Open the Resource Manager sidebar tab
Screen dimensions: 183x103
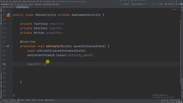pos(1,19)
